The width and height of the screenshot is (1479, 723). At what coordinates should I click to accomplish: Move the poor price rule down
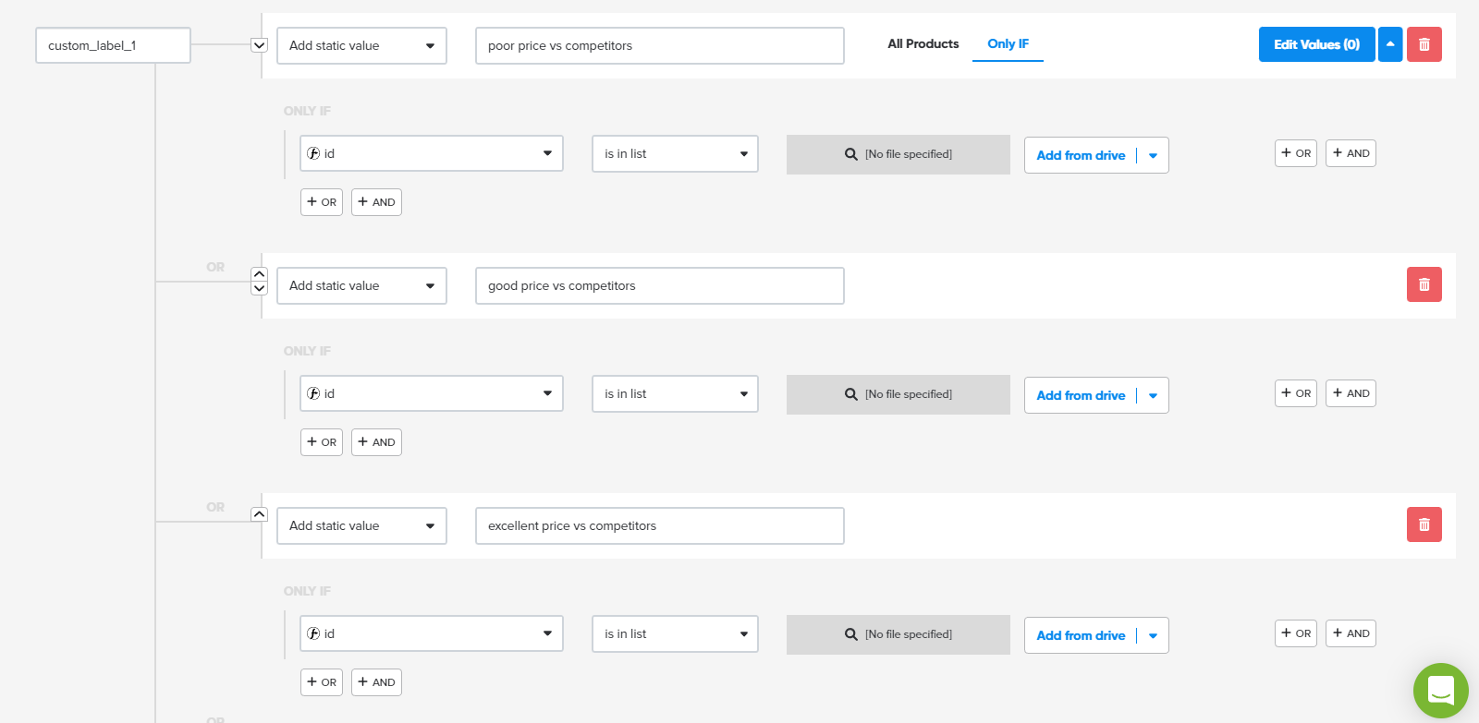[x=260, y=45]
